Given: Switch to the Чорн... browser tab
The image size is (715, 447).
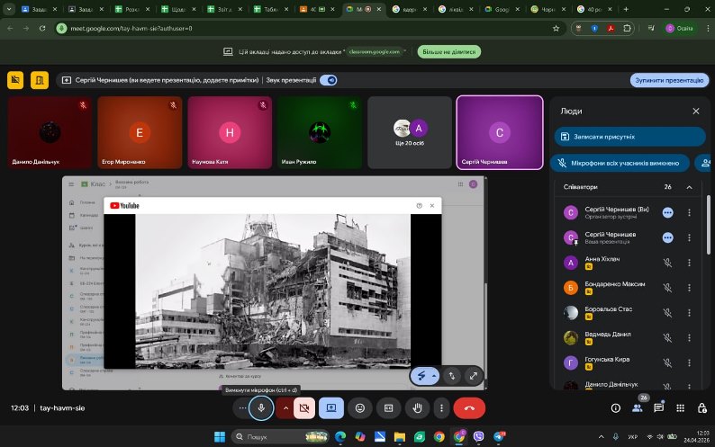Looking at the screenshot, I should click(547, 9).
